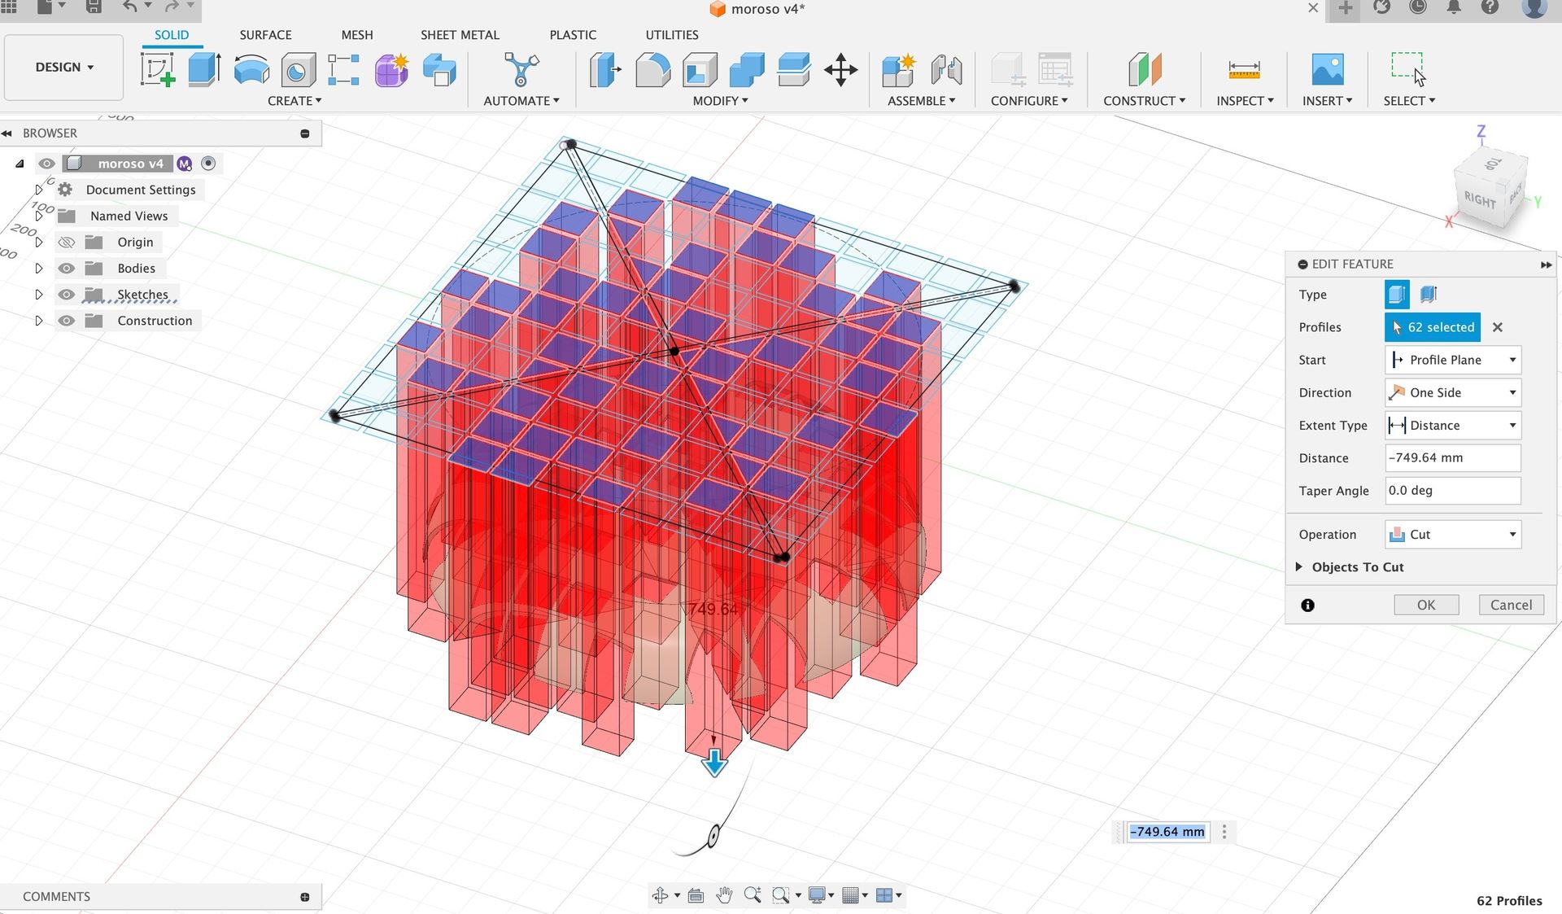Click the Measure ruler icon in Inspect
Image resolution: width=1562 pixels, height=914 pixels.
[x=1243, y=69]
